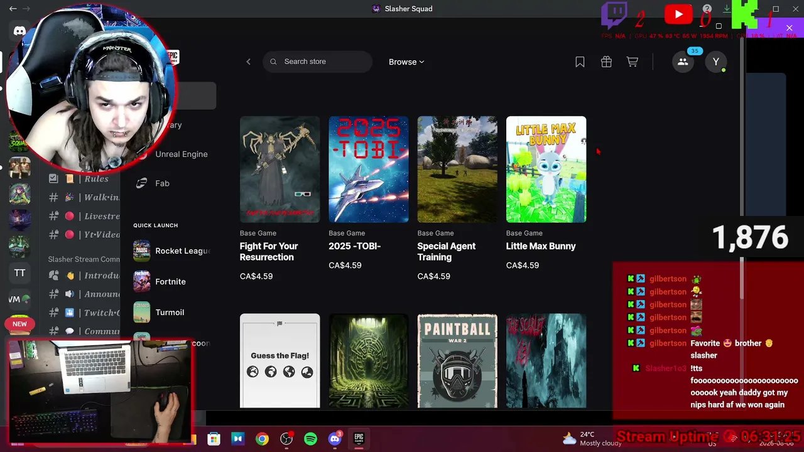Launch Fortnite from its quick launch icon

click(x=142, y=281)
